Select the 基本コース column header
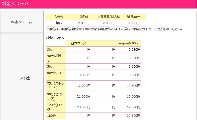The height and width of the screenshot is (120, 197). click(79, 43)
